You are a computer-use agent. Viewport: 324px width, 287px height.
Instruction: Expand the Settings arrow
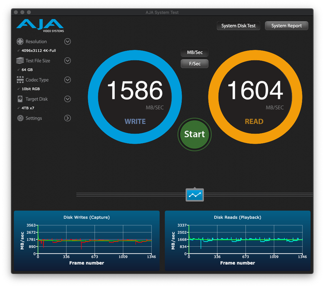tap(67, 118)
